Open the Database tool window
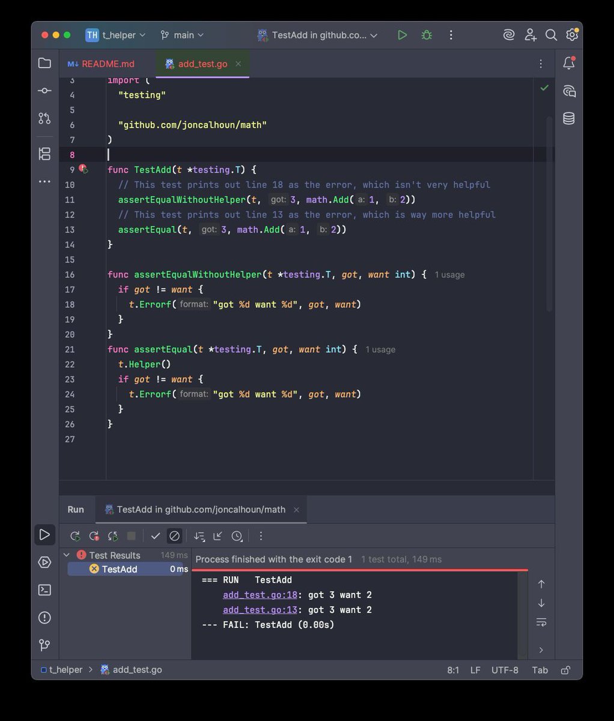 pos(568,118)
